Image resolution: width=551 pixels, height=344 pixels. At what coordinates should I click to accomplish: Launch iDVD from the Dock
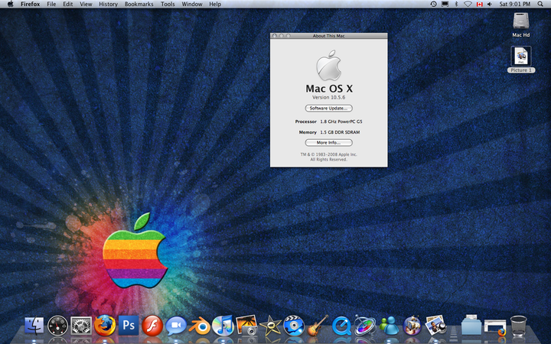294,326
